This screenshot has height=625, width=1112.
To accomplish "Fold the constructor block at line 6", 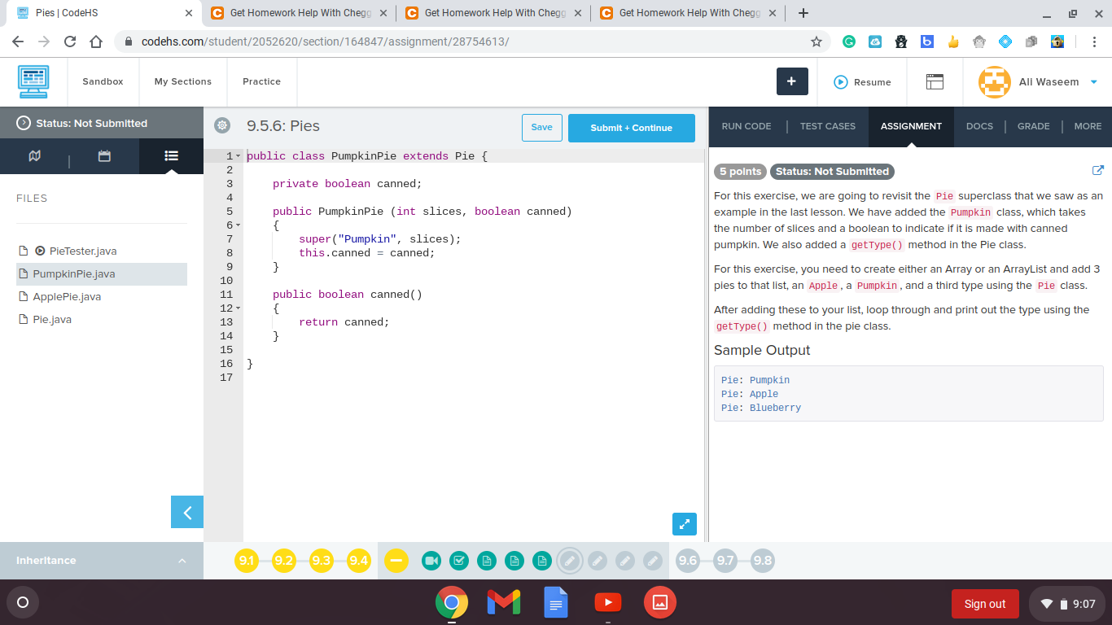I will 238,225.
